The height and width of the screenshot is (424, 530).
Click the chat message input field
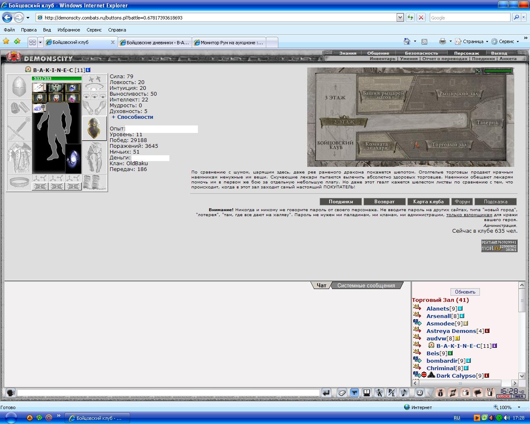click(168, 393)
